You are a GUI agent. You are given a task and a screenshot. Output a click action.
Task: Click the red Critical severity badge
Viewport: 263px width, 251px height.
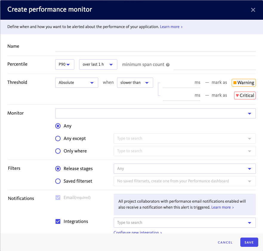(245, 96)
